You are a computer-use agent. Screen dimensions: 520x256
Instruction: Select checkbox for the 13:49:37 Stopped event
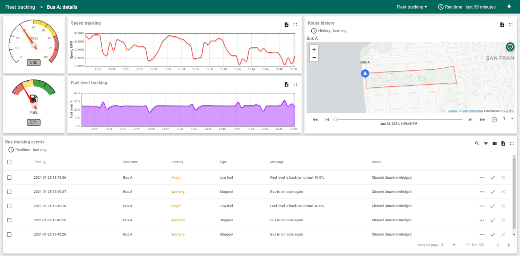point(9,191)
